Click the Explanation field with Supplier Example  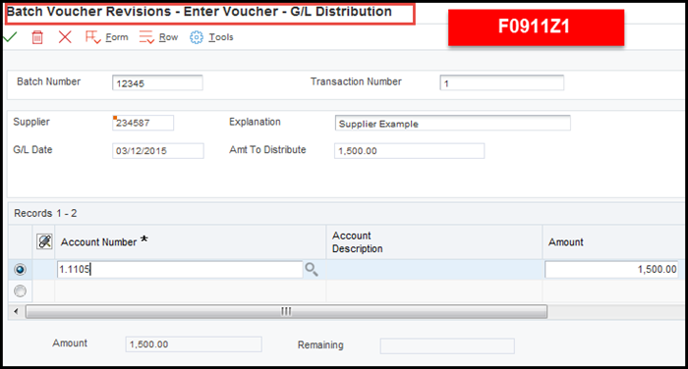[x=452, y=123]
